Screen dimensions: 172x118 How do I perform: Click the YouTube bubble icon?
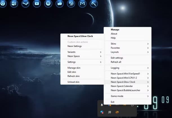(x=36, y=4)
